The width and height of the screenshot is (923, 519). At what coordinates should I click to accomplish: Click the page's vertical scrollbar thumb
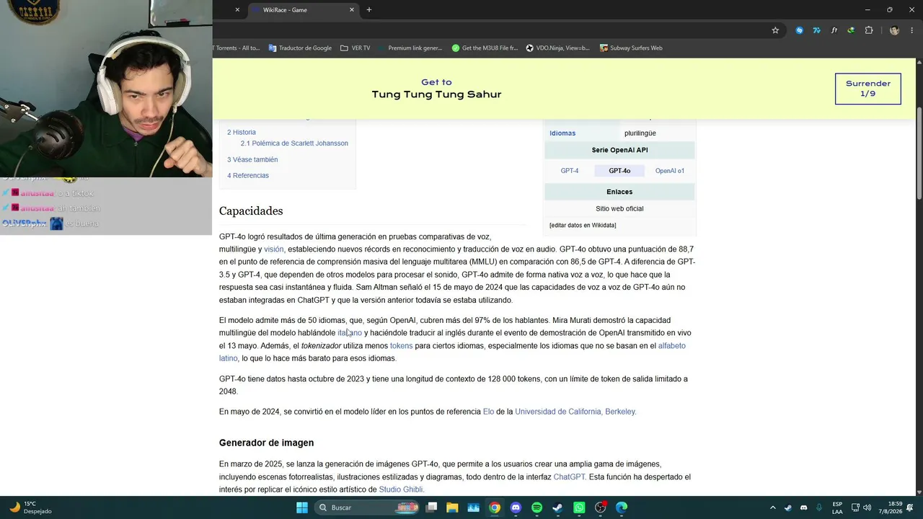[919, 154]
